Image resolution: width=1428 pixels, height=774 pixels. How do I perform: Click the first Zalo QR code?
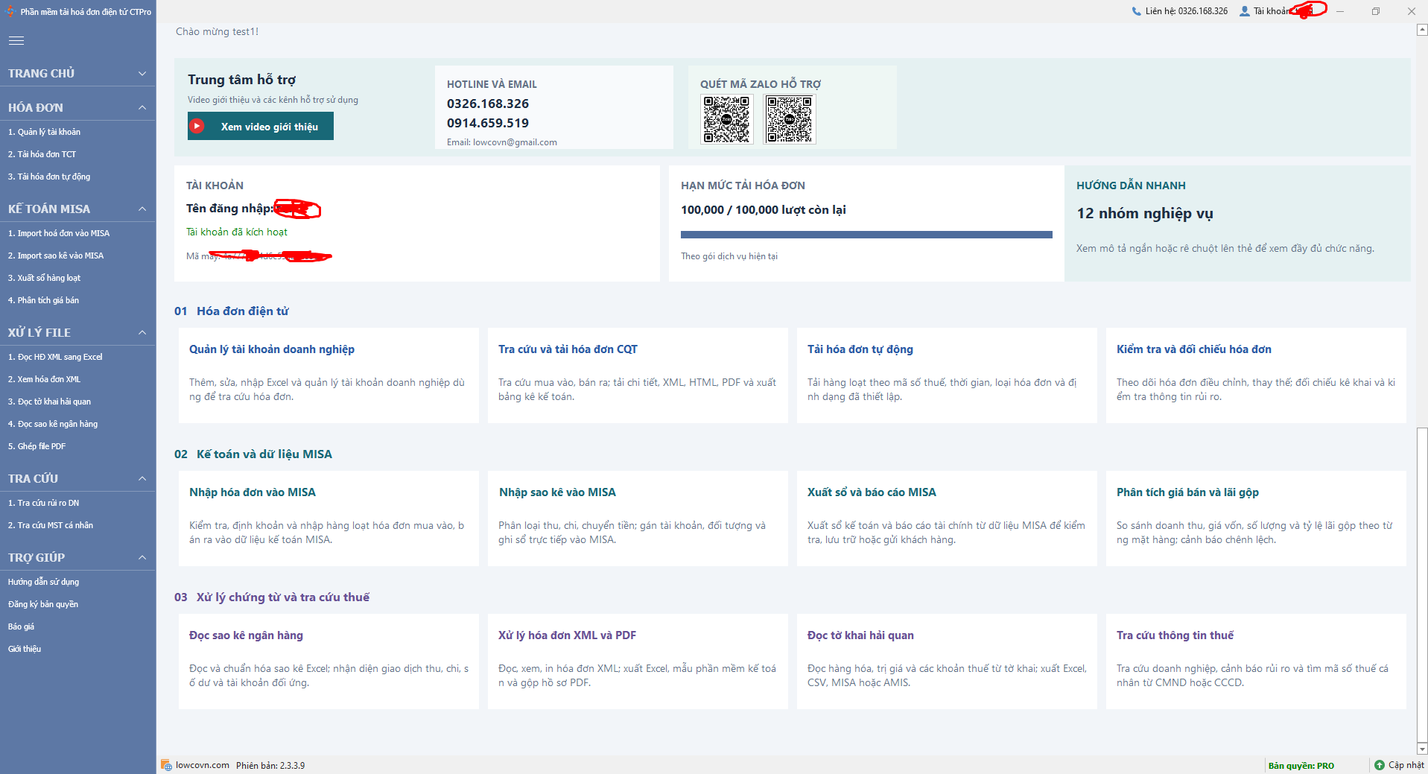(x=727, y=119)
